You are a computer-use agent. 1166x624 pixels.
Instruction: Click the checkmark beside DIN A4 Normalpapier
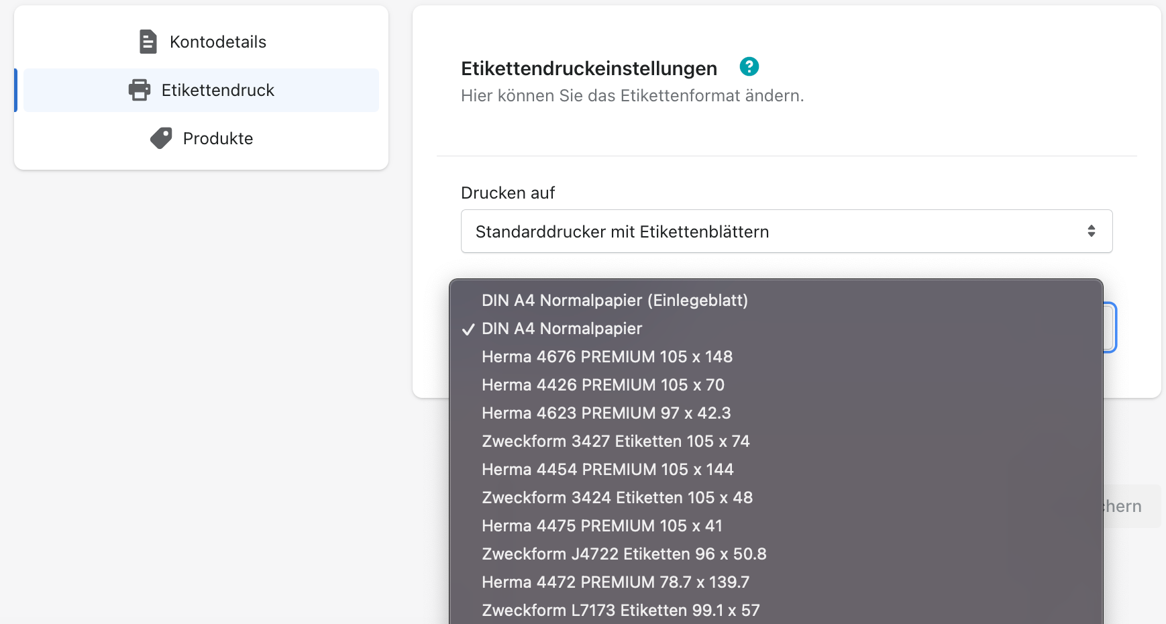(468, 329)
